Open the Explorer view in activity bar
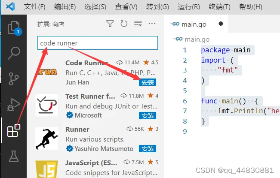The width and height of the screenshot is (280, 178). point(14,28)
